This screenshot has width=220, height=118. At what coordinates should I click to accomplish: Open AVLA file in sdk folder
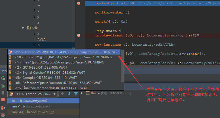[x=41, y=39]
